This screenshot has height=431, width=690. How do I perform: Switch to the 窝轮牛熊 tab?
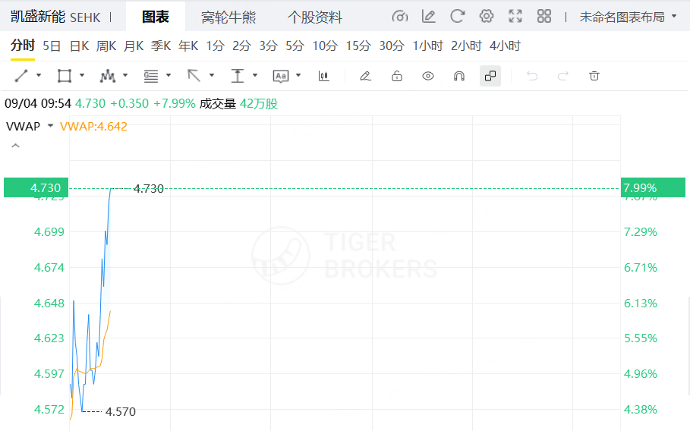coord(228,17)
